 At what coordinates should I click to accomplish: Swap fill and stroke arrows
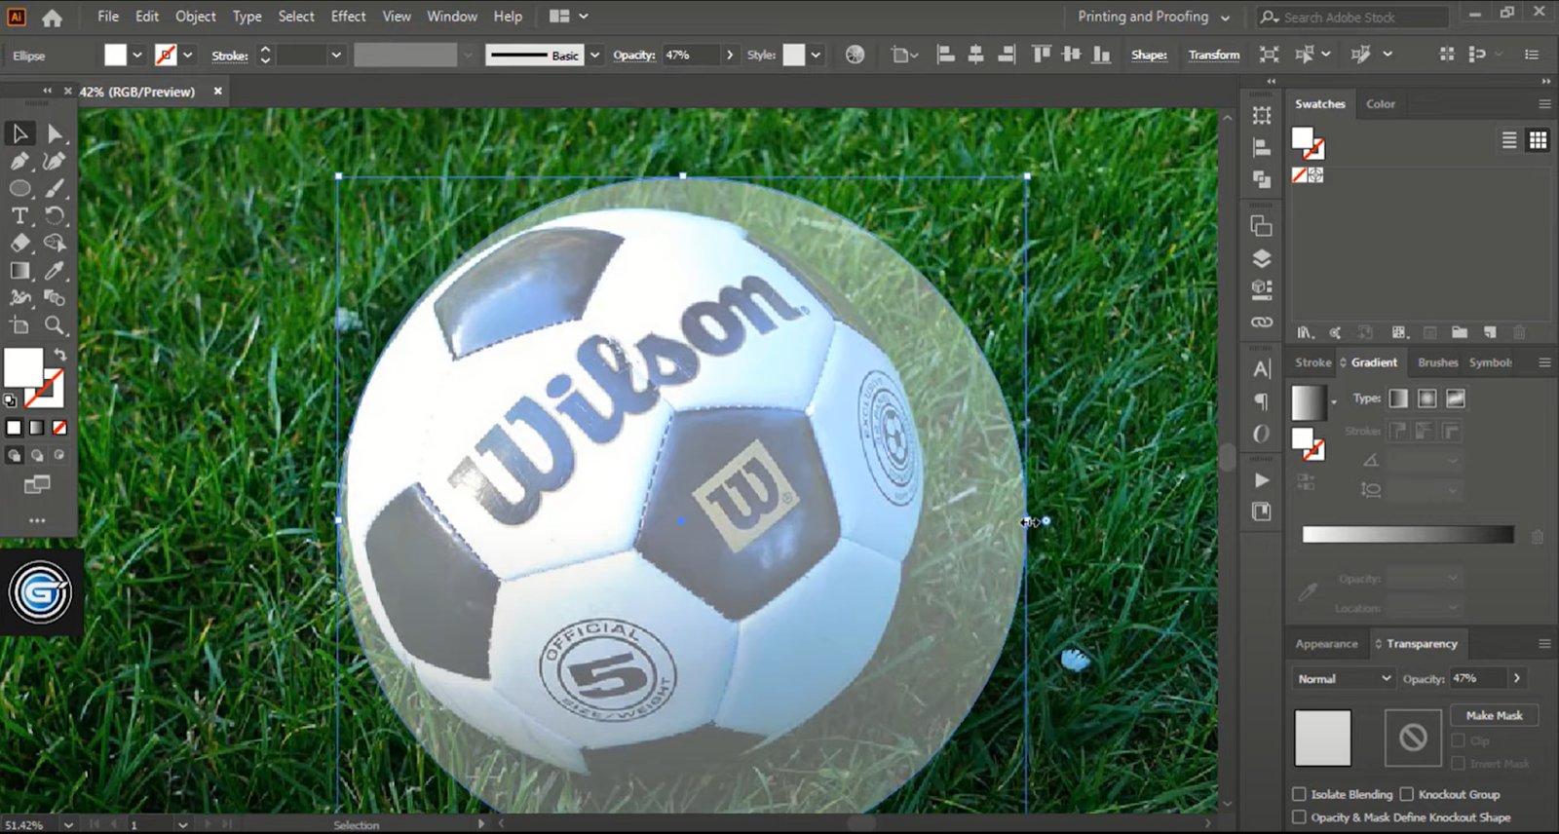tap(60, 355)
